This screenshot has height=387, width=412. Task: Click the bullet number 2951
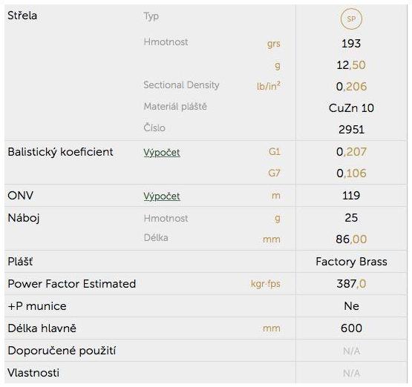pos(351,130)
